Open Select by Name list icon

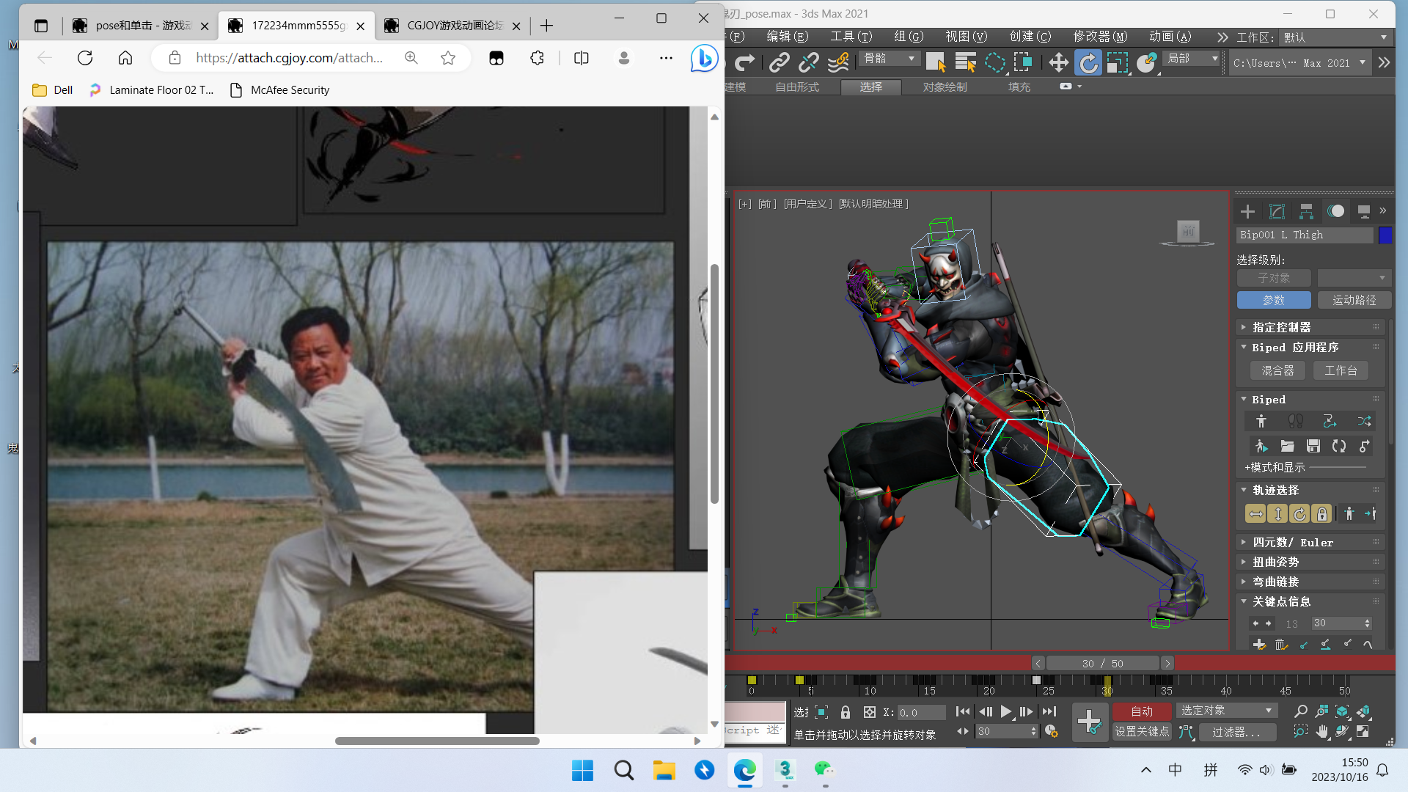coord(966,63)
